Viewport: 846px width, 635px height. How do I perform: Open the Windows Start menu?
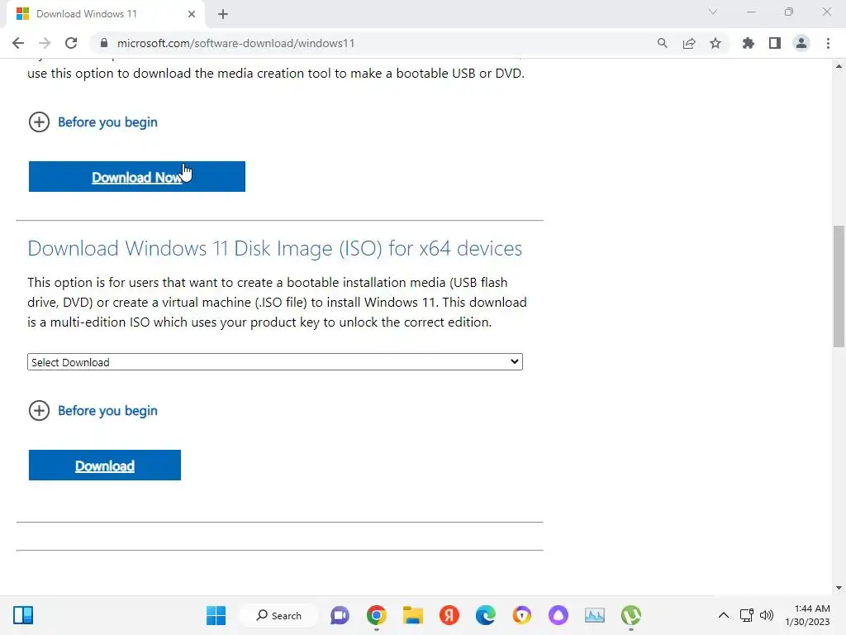coord(216,615)
